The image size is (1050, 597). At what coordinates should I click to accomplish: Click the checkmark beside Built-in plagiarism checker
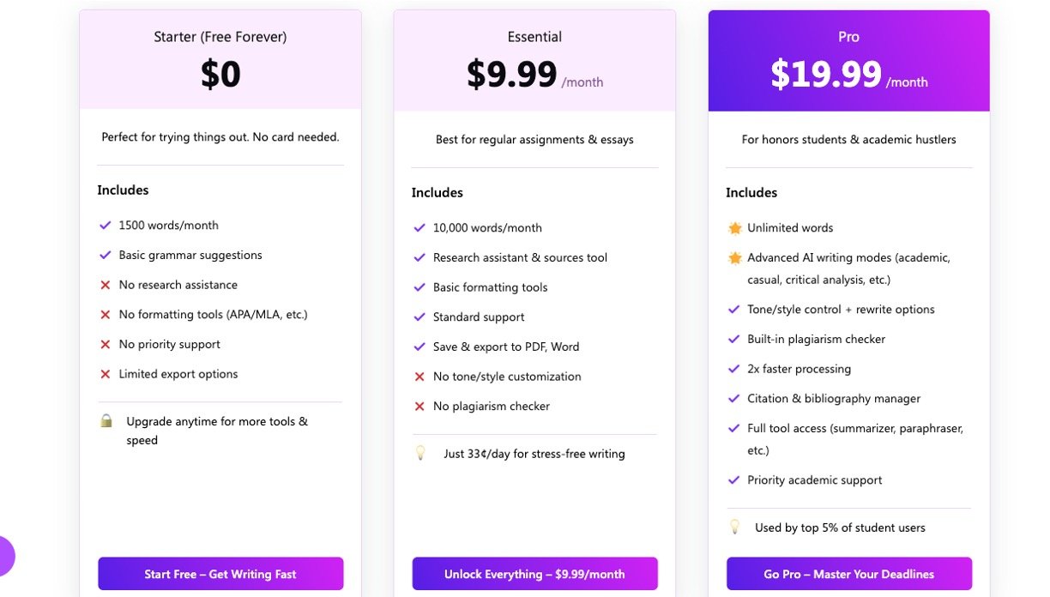point(733,340)
